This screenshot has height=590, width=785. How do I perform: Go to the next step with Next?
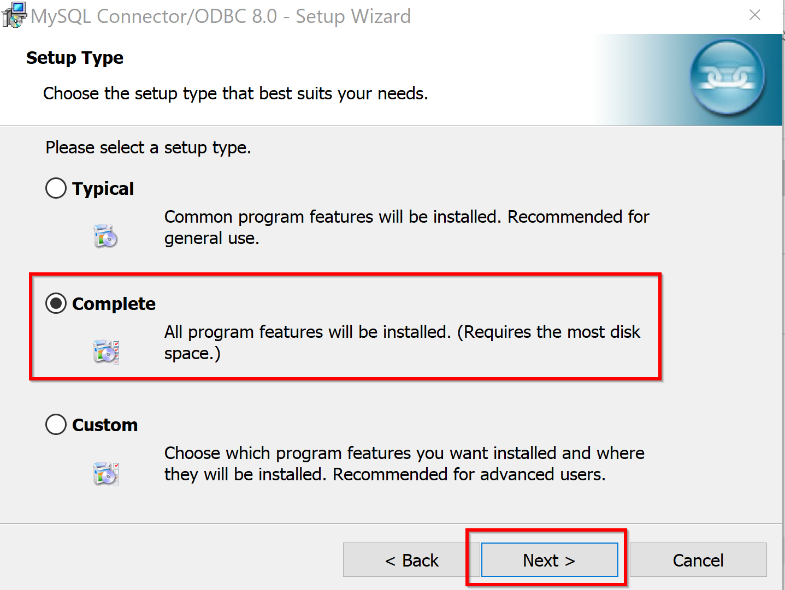point(550,560)
